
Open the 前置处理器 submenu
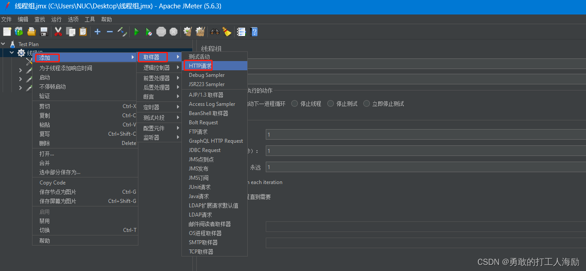coord(160,78)
